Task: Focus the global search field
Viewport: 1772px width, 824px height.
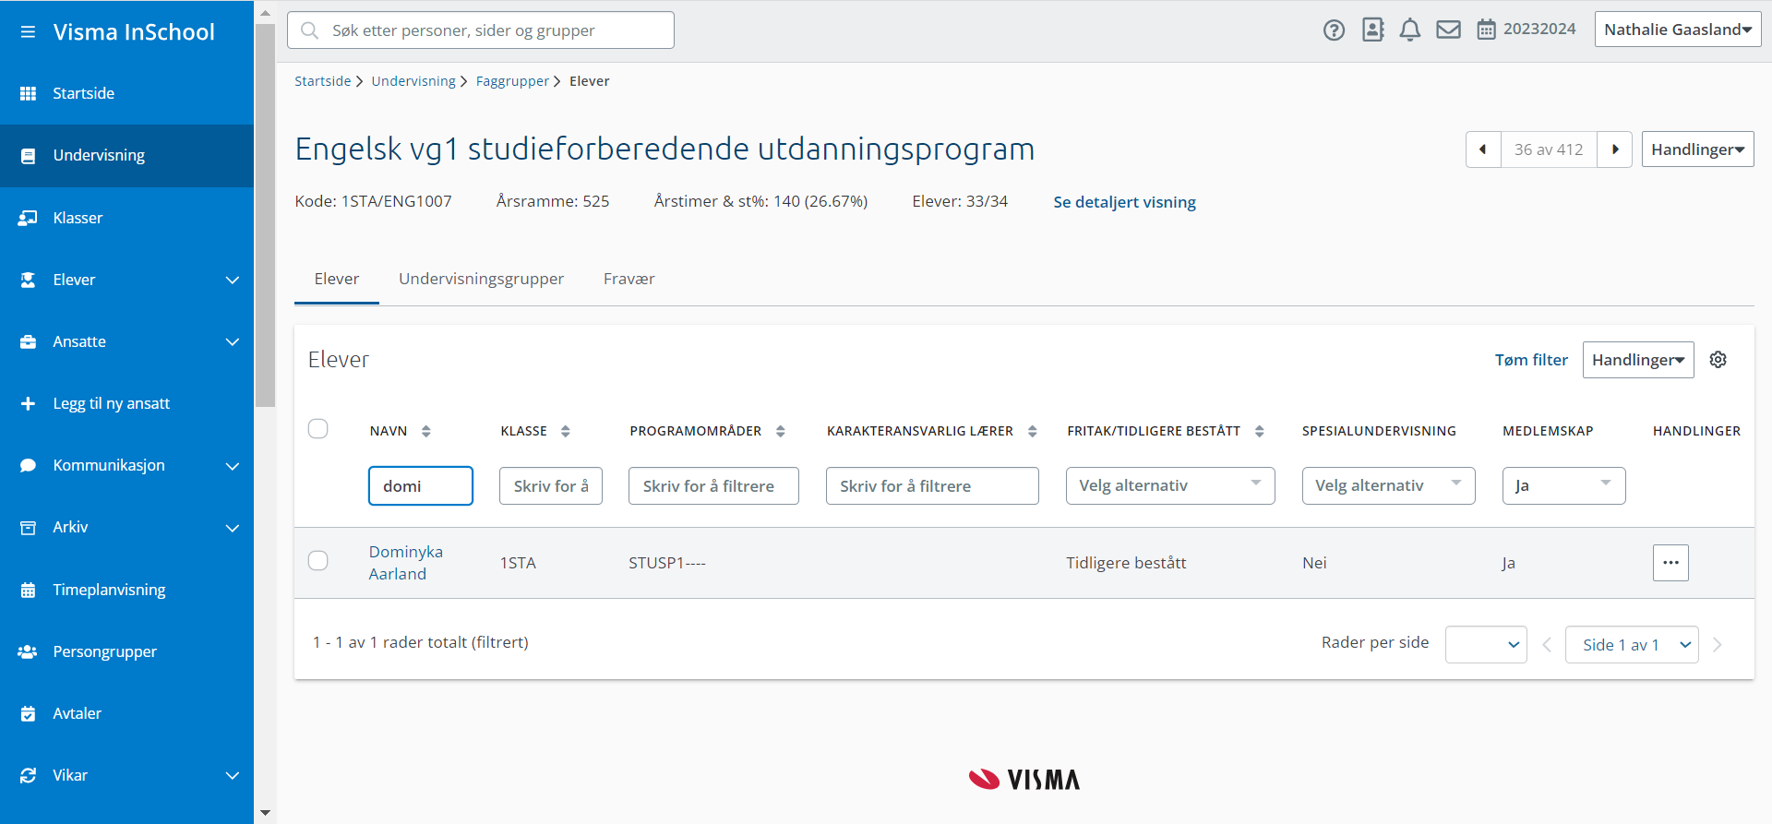Action: pyautogui.click(x=481, y=30)
